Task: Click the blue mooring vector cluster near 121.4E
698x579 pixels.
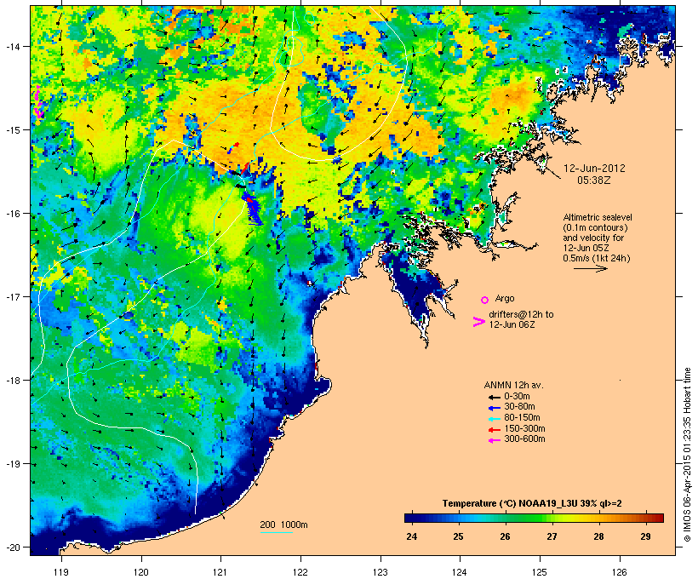Action: click(x=252, y=209)
